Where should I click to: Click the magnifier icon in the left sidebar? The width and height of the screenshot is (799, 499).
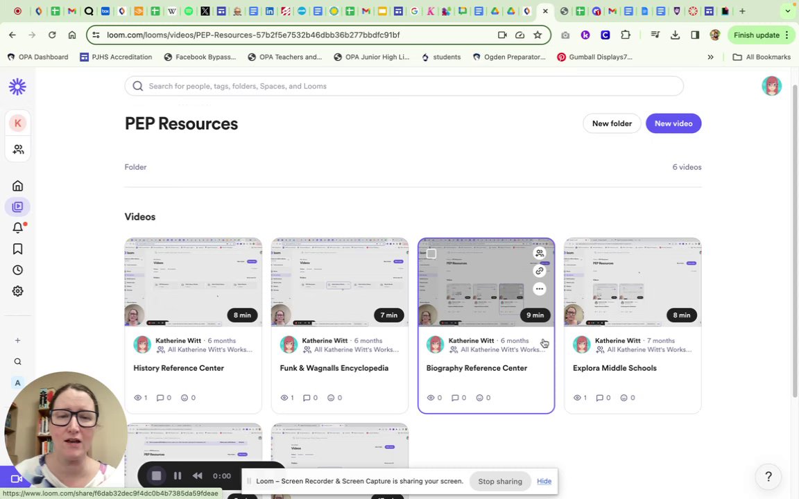click(x=18, y=362)
